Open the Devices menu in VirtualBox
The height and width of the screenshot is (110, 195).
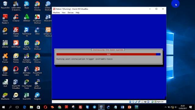pos(70,13)
